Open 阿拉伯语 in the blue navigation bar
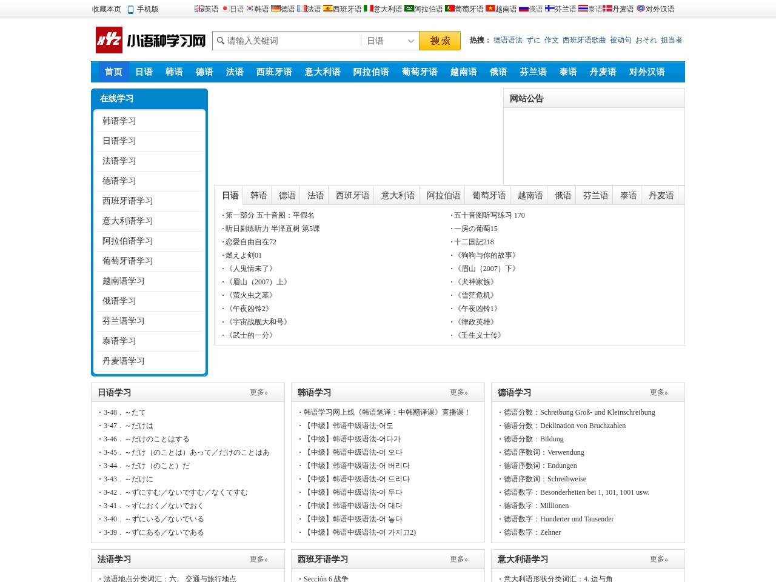The height and width of the screenshot is (582, 776). pyautogui.click(x=371, y=72)
